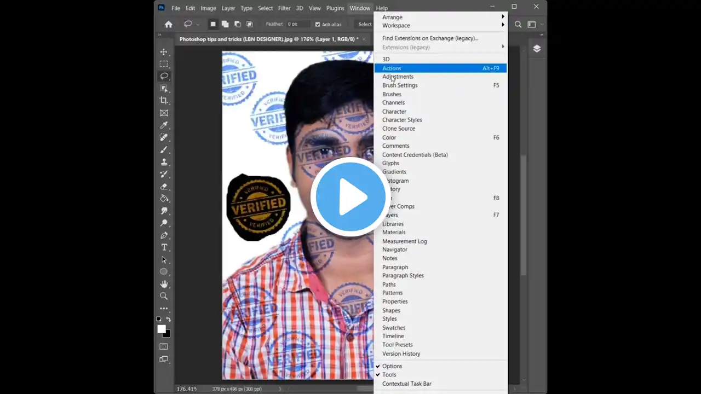This screenshot has width=701, height=394.
Task: Select the Brush tool
Action: pos(164,149)
